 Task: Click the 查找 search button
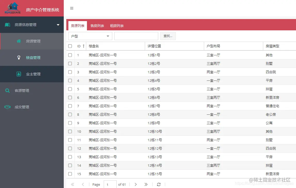[x=168, y=36]
